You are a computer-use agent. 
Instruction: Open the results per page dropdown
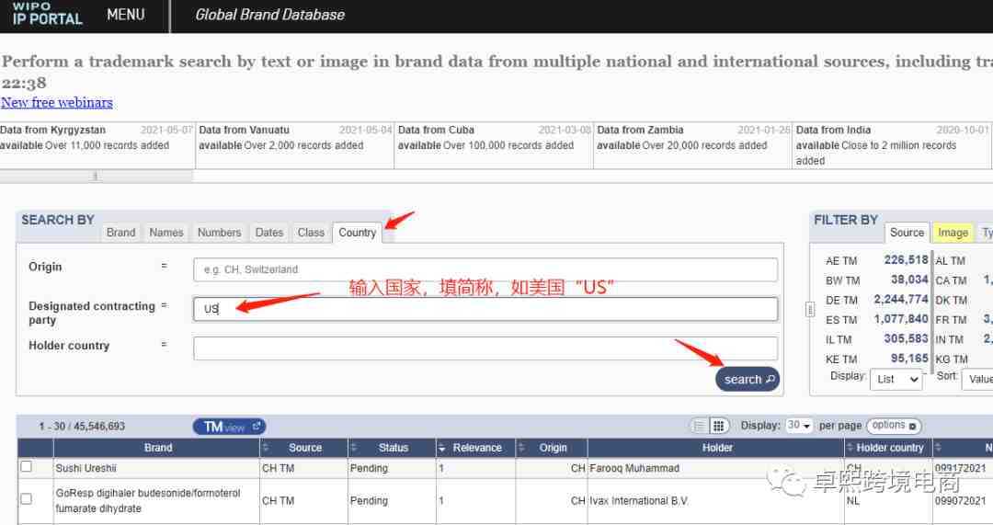tap(800, 426)
